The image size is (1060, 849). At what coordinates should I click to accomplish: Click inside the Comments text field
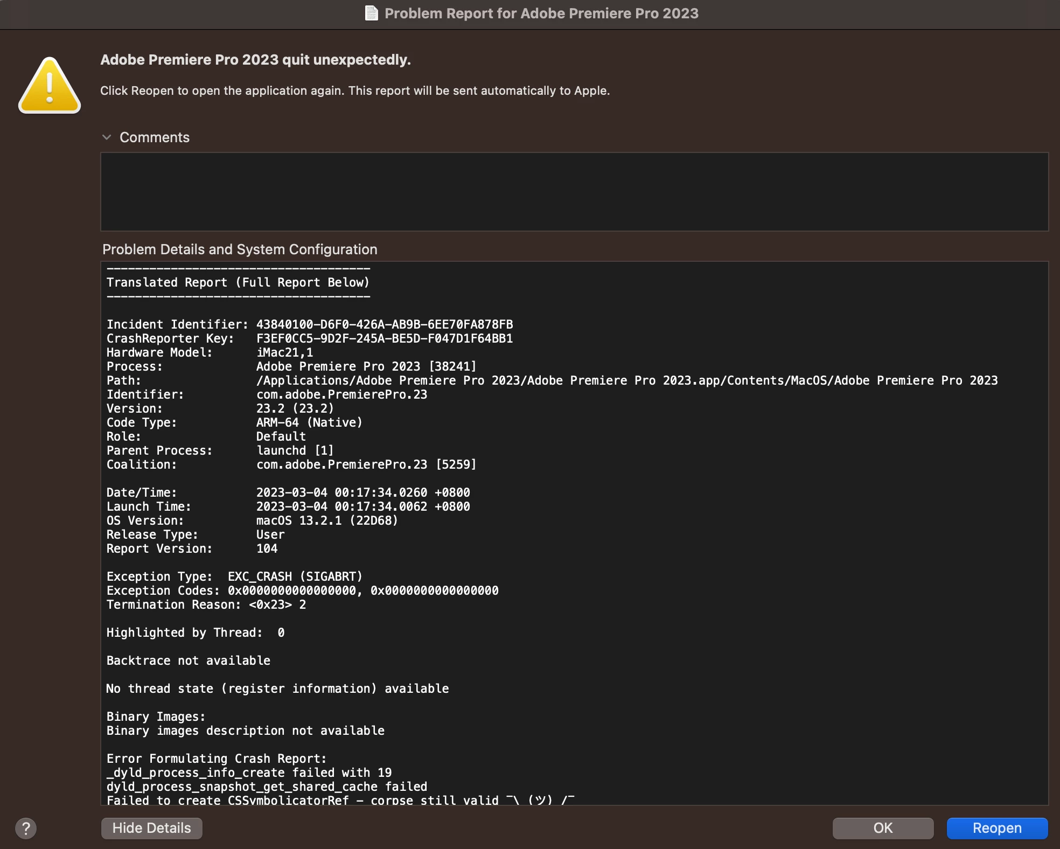point(574,192)
